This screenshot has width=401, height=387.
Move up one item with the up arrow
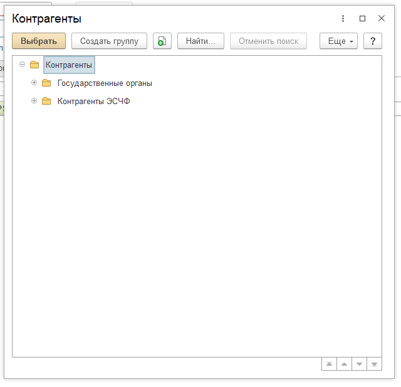[x=344, y=364]
